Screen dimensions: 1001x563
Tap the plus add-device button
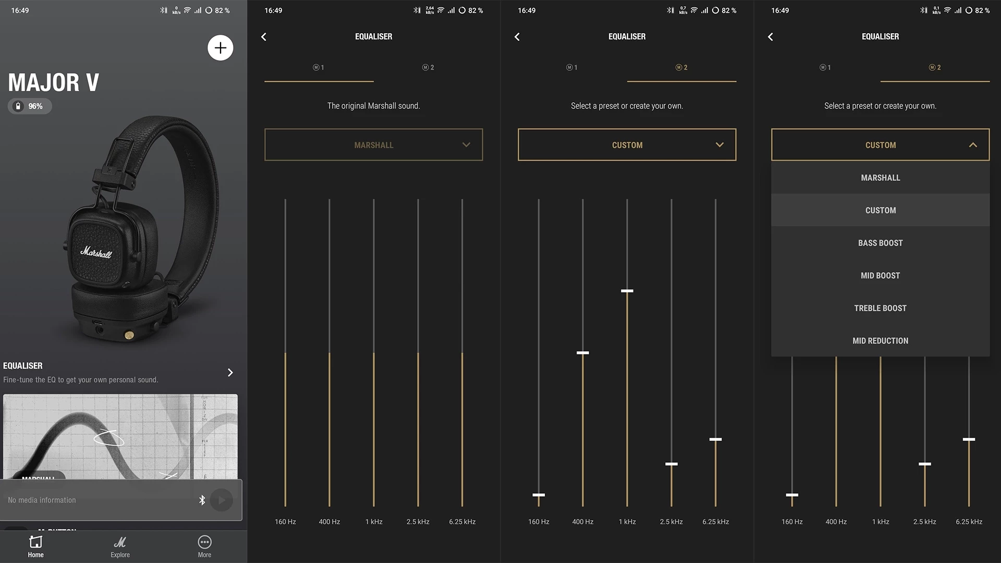pos(221,48)
